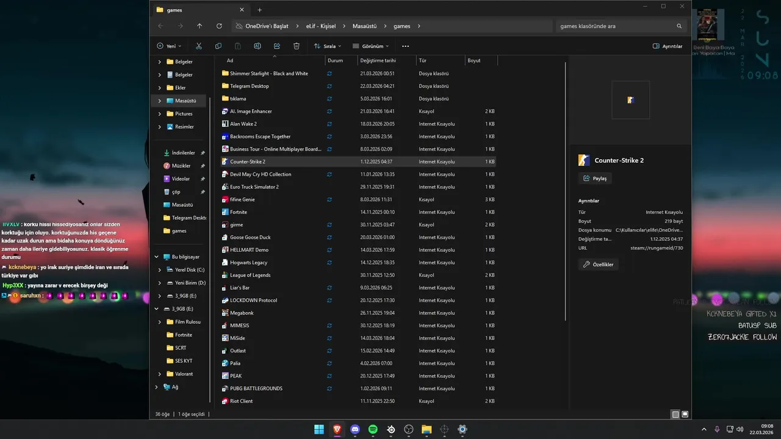Click Counter-Strike 2 preview thumbnail
The height and width of the screenshot is (439, 781).
point(631,100)
